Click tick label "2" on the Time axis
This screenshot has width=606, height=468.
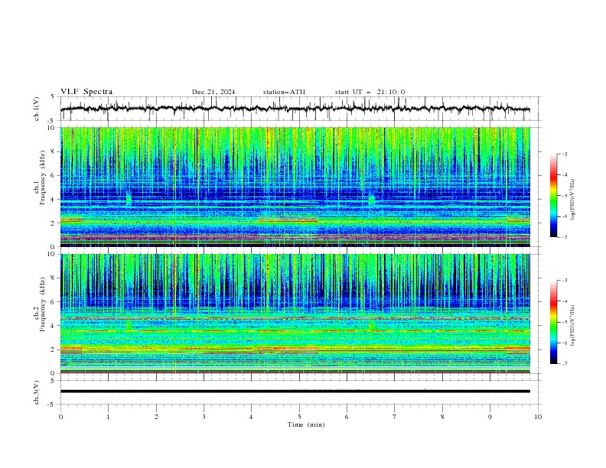point(156,417)
